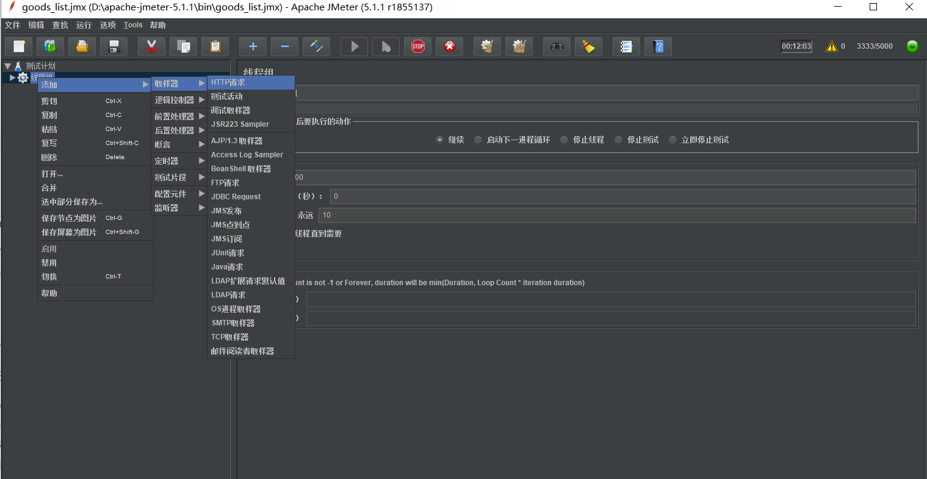927x479 pixels.
Task: Expand the 断言 submenu
Action: [x=179, y=144]
